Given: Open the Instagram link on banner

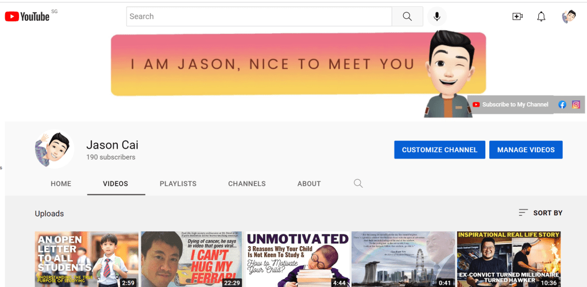Looking at the screenshot, I should (576, 104).
